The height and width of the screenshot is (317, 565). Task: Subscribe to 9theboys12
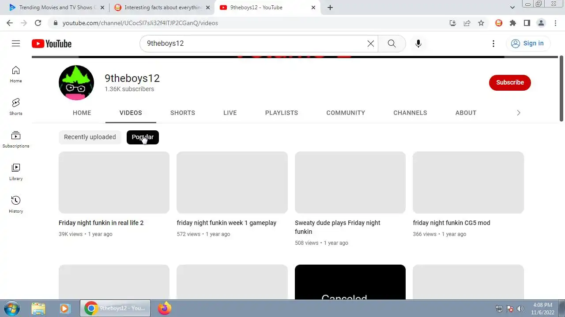pyautogui.click(x=510, y=82)
